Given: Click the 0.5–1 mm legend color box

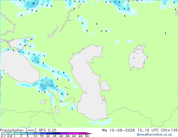Looking at the screenshot, I should pos(11,133).
